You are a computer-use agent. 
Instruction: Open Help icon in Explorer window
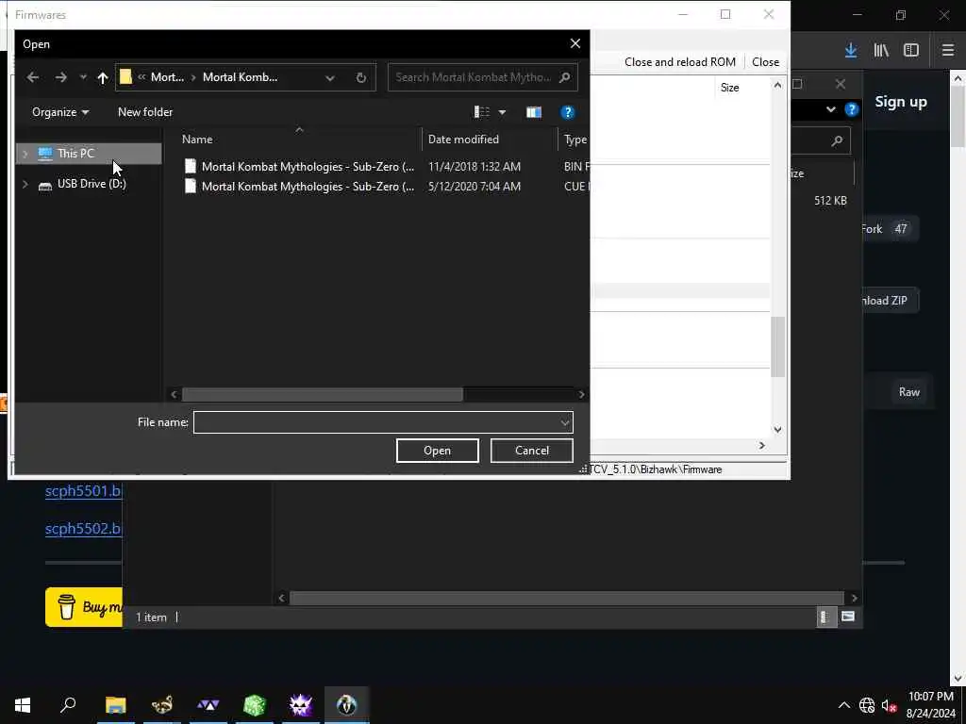(852, 109)
